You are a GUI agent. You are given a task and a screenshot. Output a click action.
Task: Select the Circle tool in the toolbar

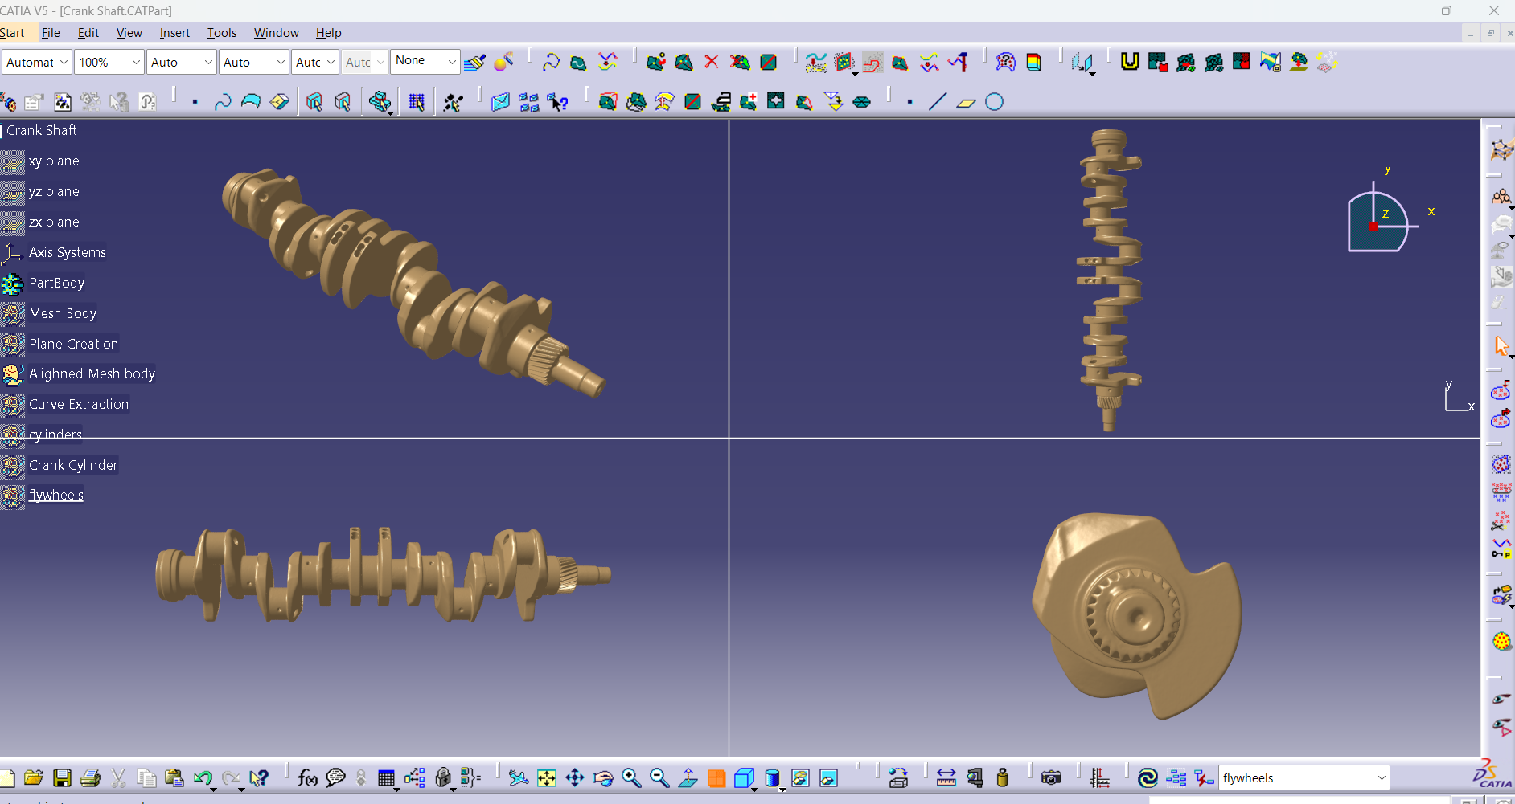(995, 102)
